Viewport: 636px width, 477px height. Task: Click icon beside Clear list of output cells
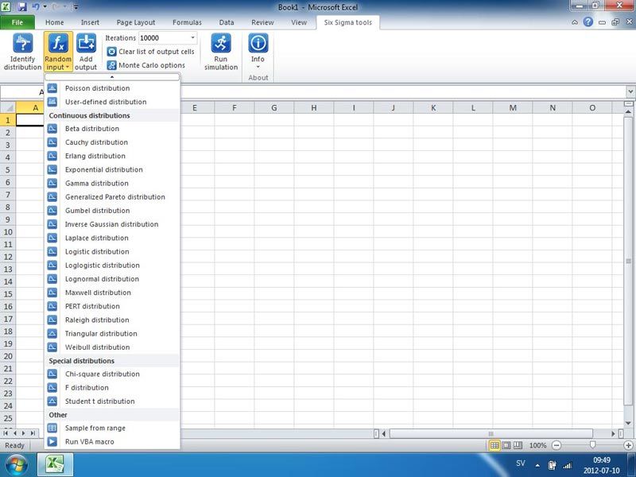(111, 52)
